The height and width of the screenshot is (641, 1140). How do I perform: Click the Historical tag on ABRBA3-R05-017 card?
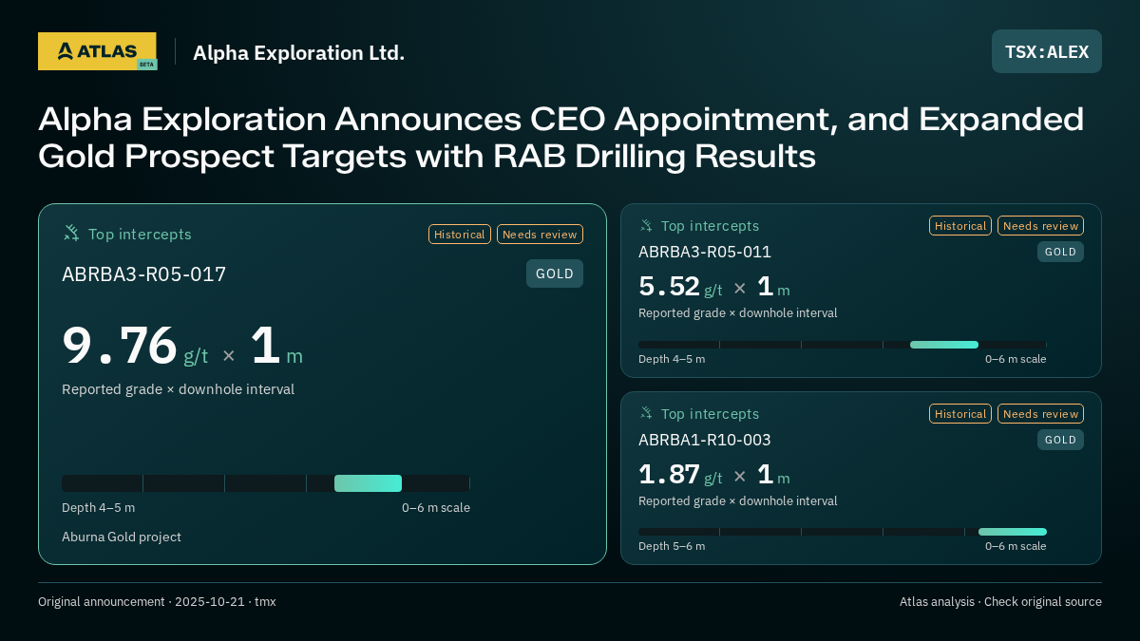[x=460, y=234]
